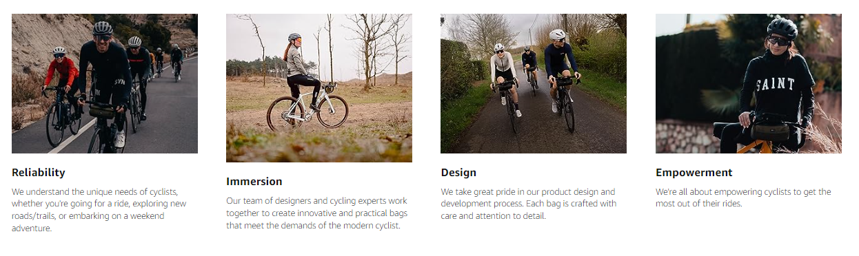Click the Immersion heading
Viewport: 859px width, 256px height.
click(x=254, y=182)
